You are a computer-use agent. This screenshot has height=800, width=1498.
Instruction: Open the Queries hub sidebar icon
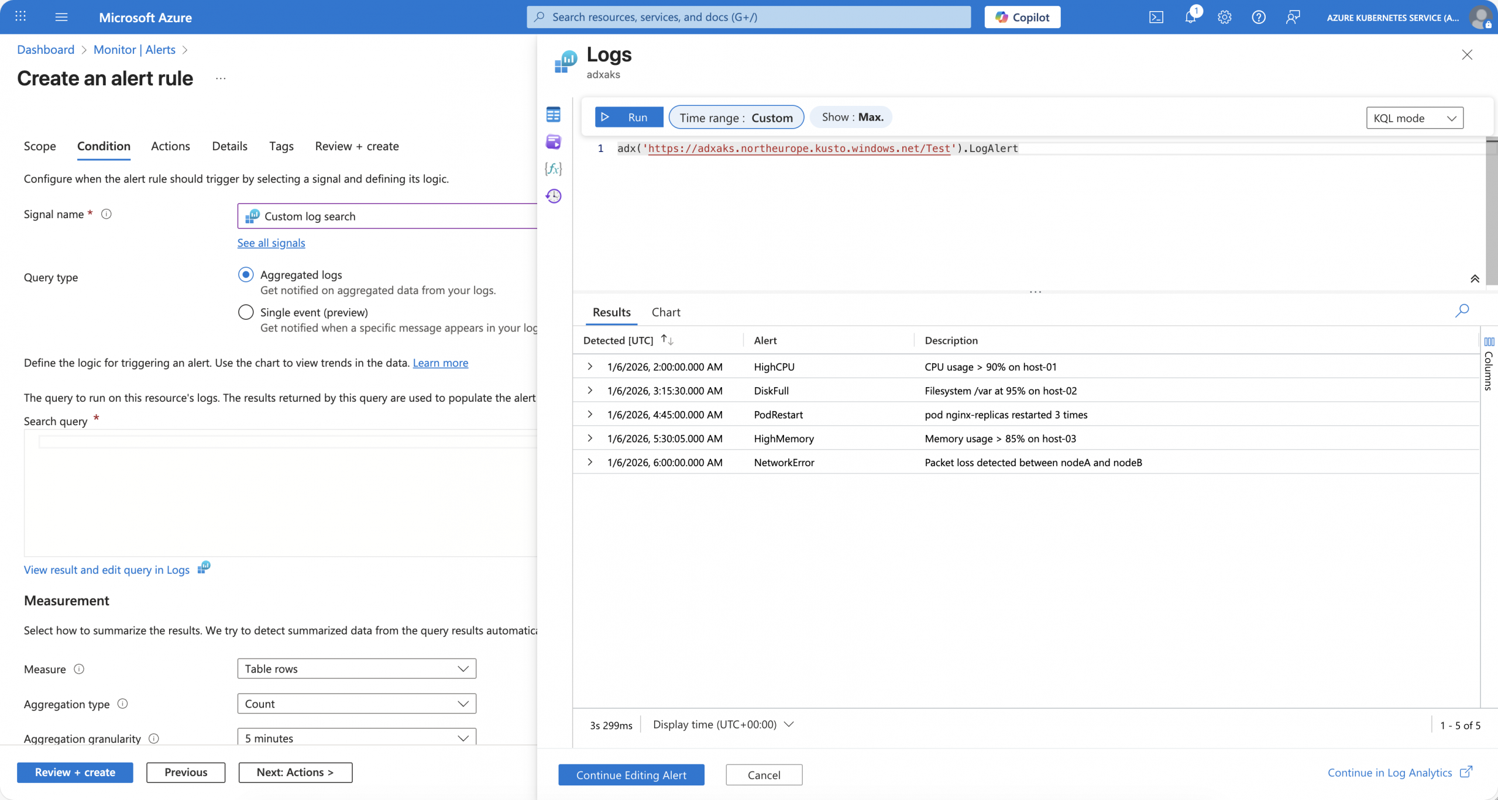[x=553, y=142]
